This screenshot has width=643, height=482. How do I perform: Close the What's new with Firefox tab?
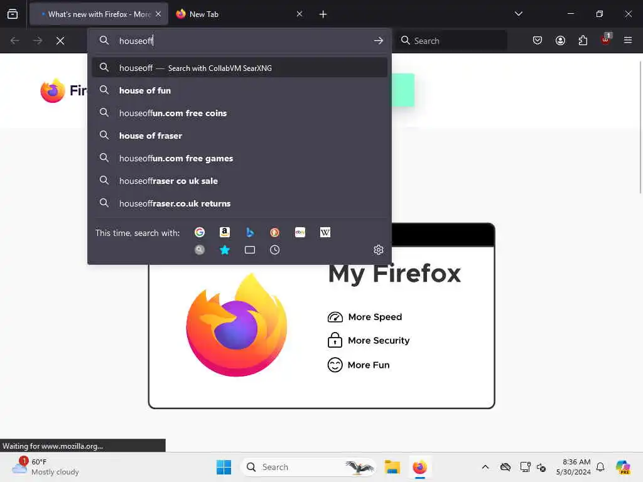click(x=158, y=14)
